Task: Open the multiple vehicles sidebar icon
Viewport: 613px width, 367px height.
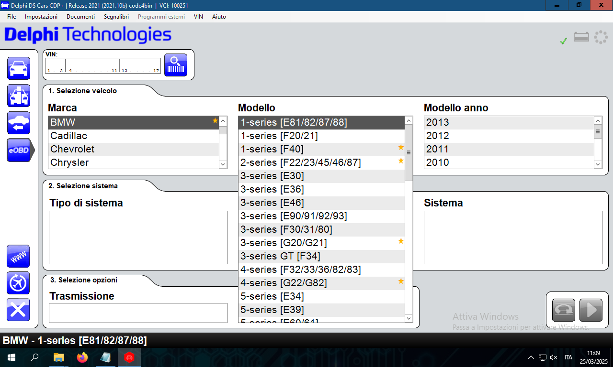Action: [19, 96]
